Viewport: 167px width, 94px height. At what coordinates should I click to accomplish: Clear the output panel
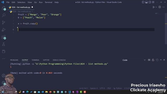pos(149,60)
